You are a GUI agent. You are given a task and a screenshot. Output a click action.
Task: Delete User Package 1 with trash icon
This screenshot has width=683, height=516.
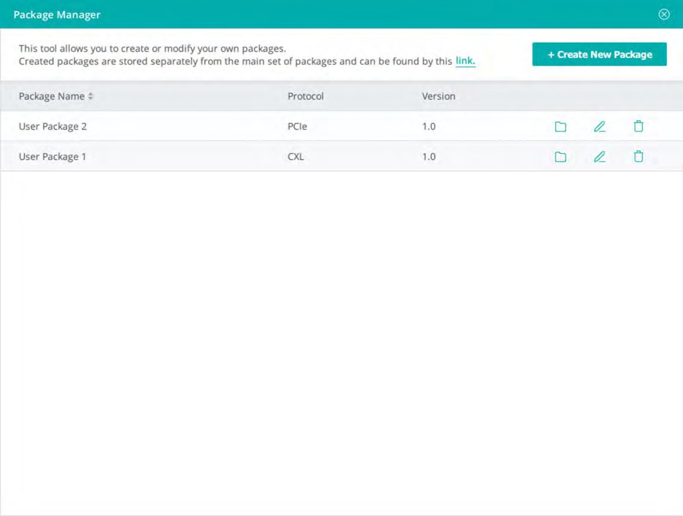click(x=639, y=156)
